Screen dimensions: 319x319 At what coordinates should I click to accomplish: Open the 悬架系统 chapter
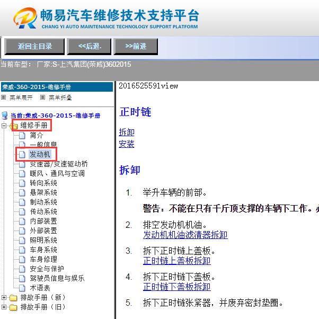tap(43, 192)
